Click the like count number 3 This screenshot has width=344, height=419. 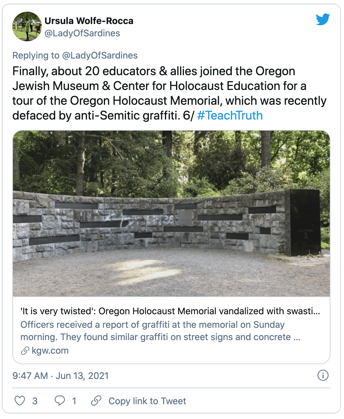(x=35, y=401)
